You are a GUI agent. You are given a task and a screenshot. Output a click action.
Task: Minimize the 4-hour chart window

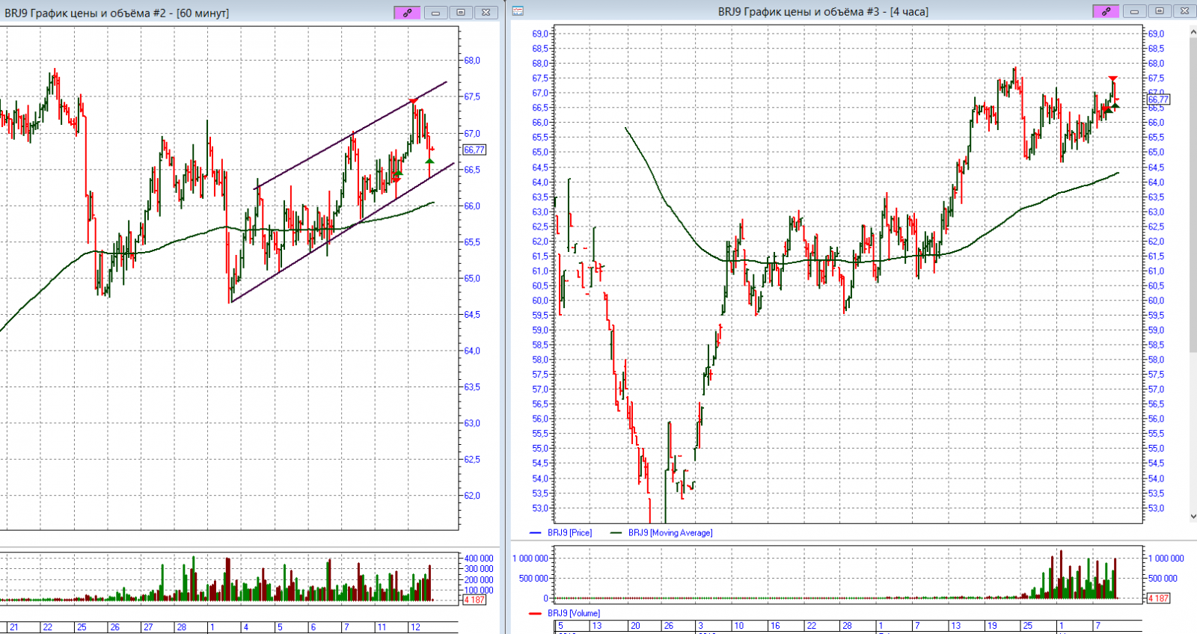point(1134,11)
